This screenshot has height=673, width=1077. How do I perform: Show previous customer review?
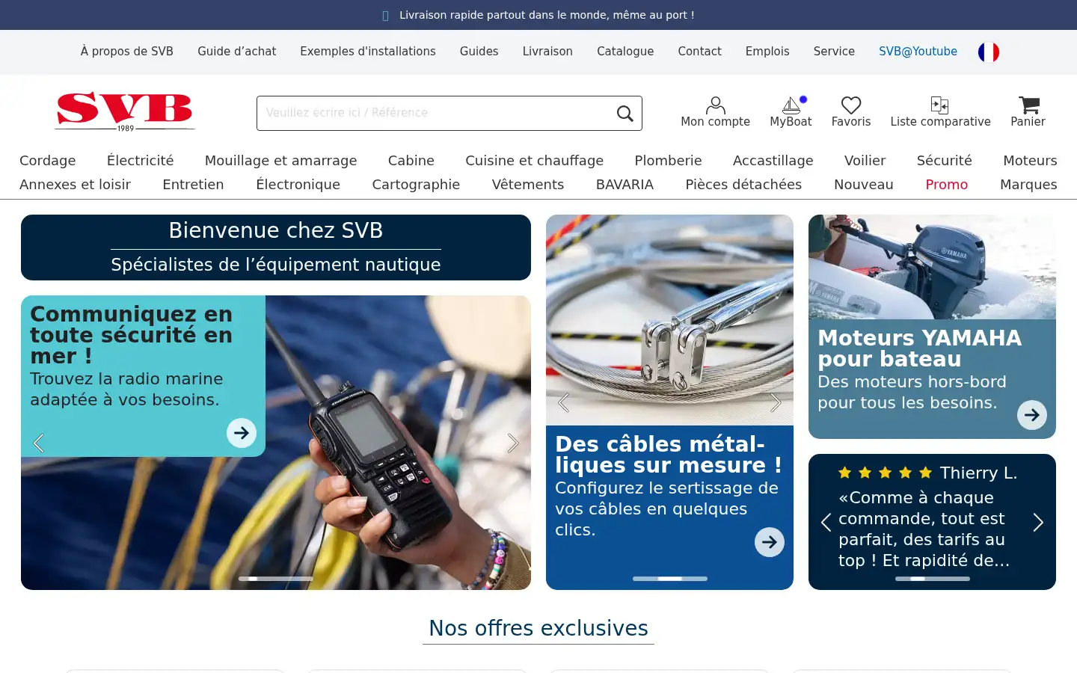(x=826, y=522)
